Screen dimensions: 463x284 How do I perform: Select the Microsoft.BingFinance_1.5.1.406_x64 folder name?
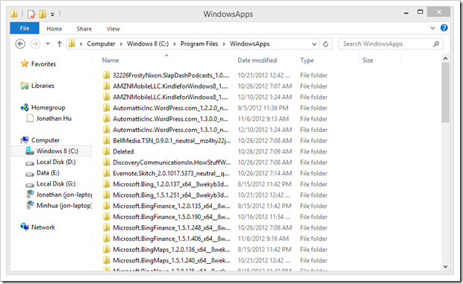click(x=171, y=239)
